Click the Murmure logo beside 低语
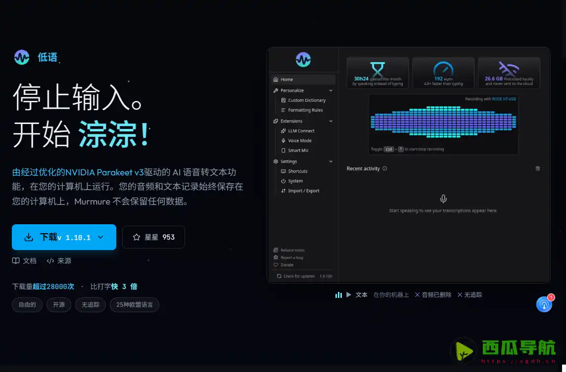566x372 pixels. click(22, 57)
